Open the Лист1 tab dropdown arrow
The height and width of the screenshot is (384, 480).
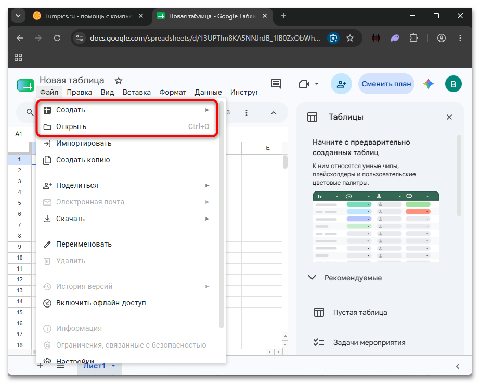(113, 366)
